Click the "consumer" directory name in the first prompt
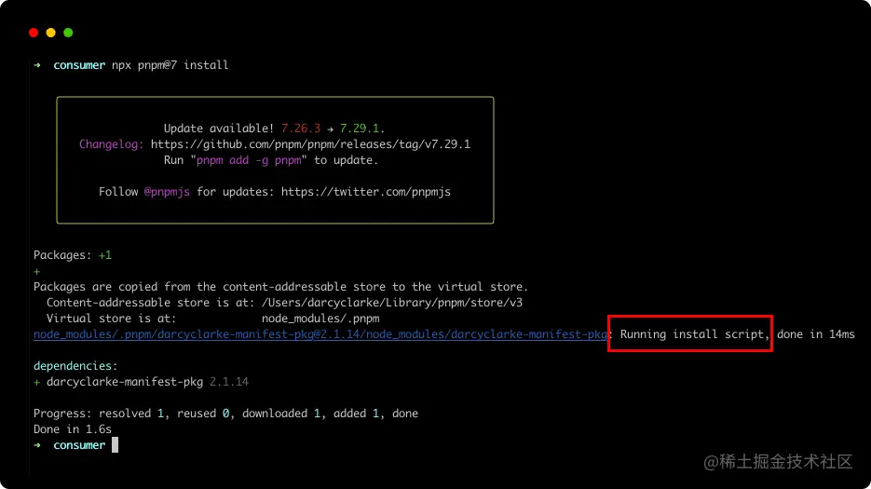Viewport: 871px width, 489px height. [79, 65]
